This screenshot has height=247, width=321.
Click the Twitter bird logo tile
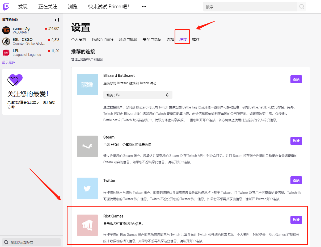pos(87,188)
